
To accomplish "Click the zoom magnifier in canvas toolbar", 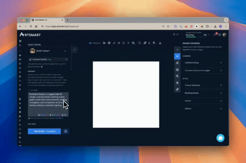I will coord(154,43).
